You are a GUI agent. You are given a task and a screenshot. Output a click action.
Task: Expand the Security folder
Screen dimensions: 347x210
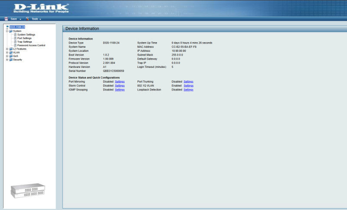pos(7,60)
